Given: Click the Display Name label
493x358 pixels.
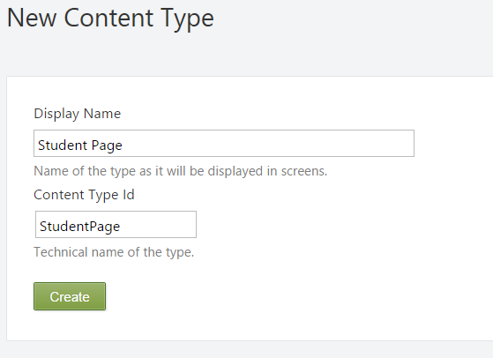Looking at the screenshot, I should 77,114.
